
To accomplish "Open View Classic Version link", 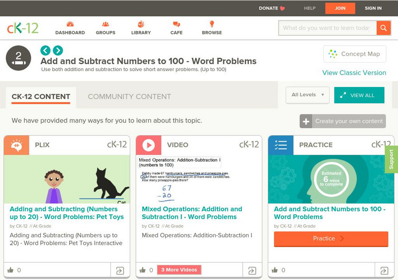I will [354, 73].
